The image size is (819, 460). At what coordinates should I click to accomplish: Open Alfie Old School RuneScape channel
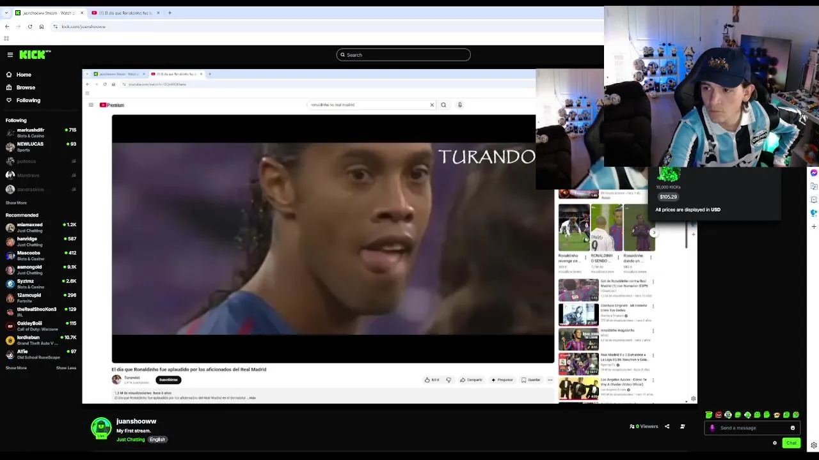coord(41,354)
